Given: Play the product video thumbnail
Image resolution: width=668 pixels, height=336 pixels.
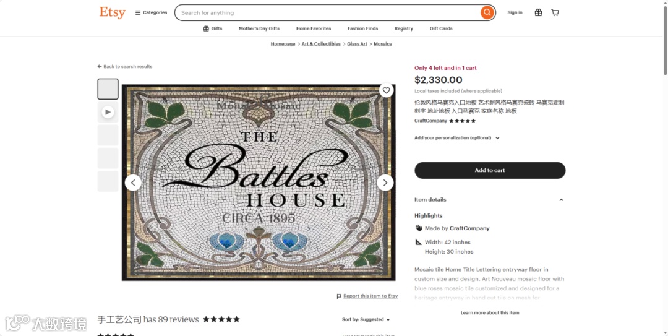Looking at the screenshot, I should point(108,112).
